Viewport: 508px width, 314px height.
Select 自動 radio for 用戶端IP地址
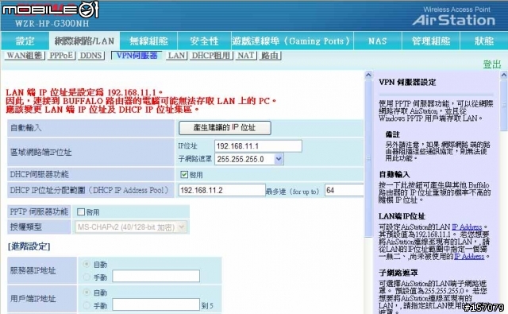point(87,293)
